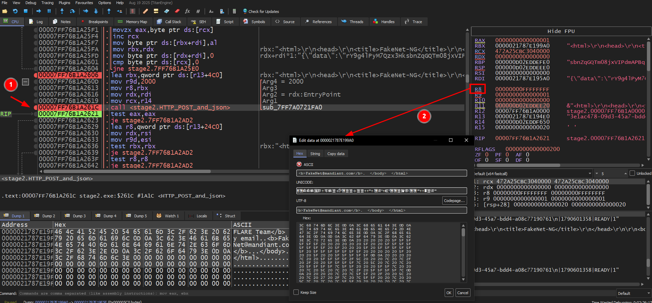Open the Labels tag icon
This screenshot has height=303, width=652.
(x=167, y=11)
